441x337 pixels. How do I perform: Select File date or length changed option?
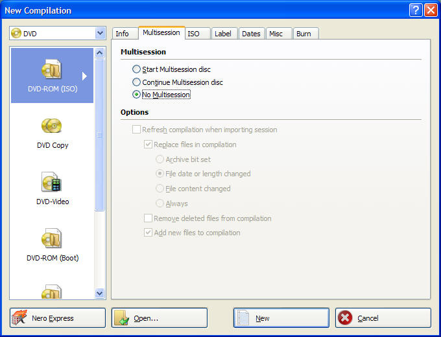click(160, 174)
